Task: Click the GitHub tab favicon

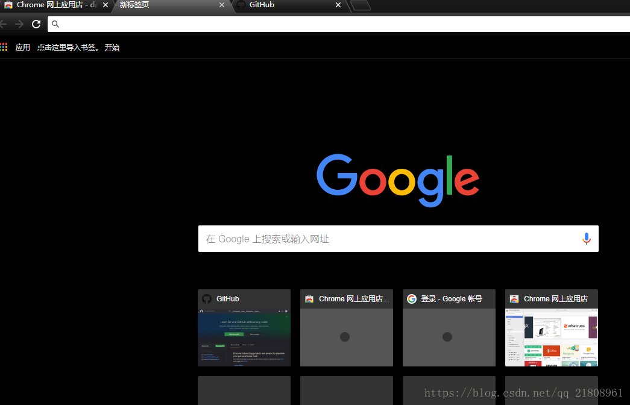Action: (x=241, y=5)
